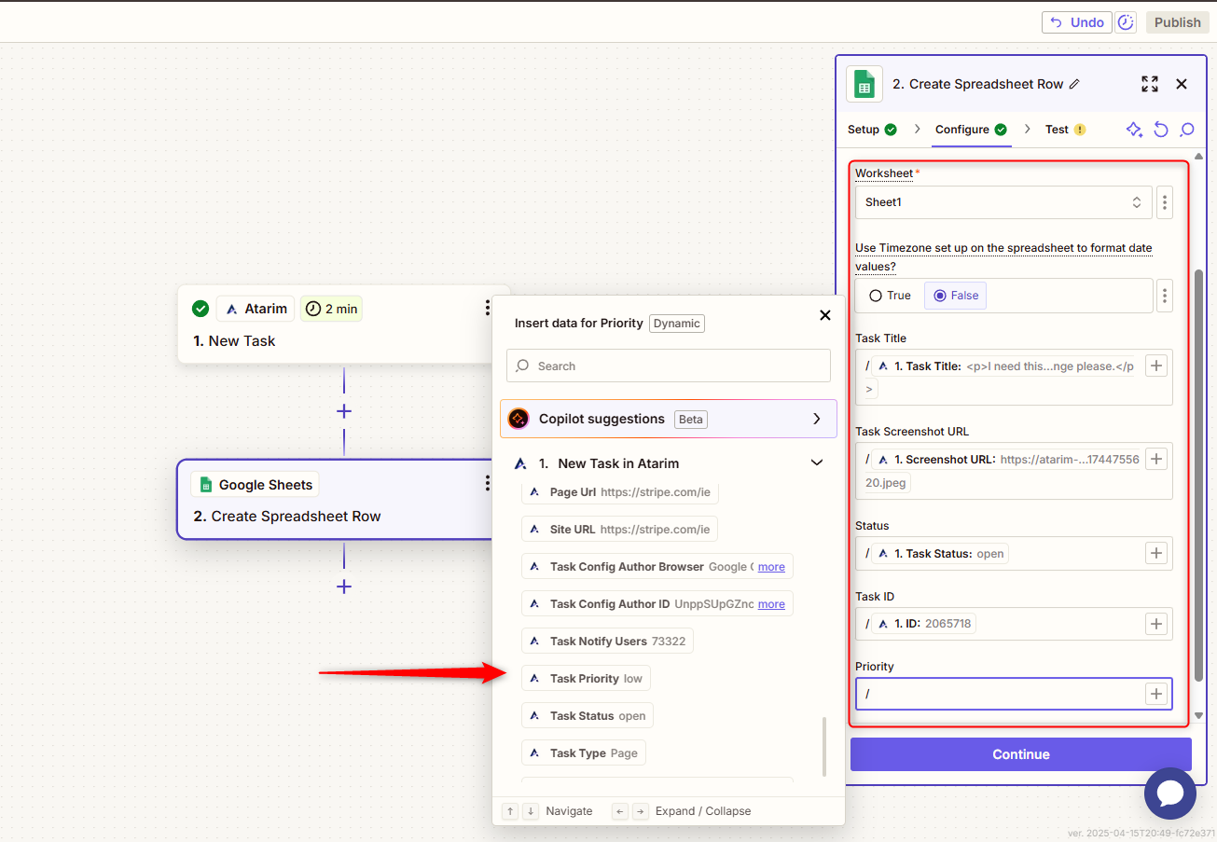Click the Continue button
The height and width of the screenshot is (842, 1217).
(x=1020, y=754)
